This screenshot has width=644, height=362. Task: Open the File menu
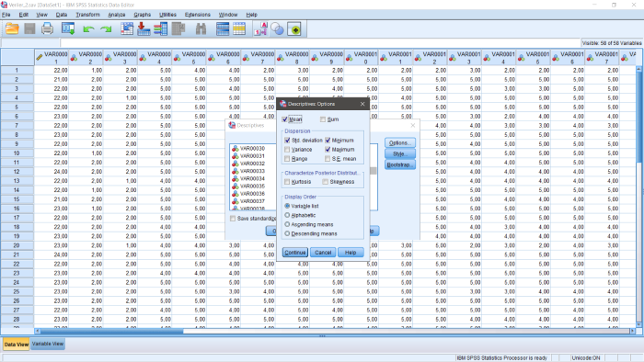click(x=6, y=15)
